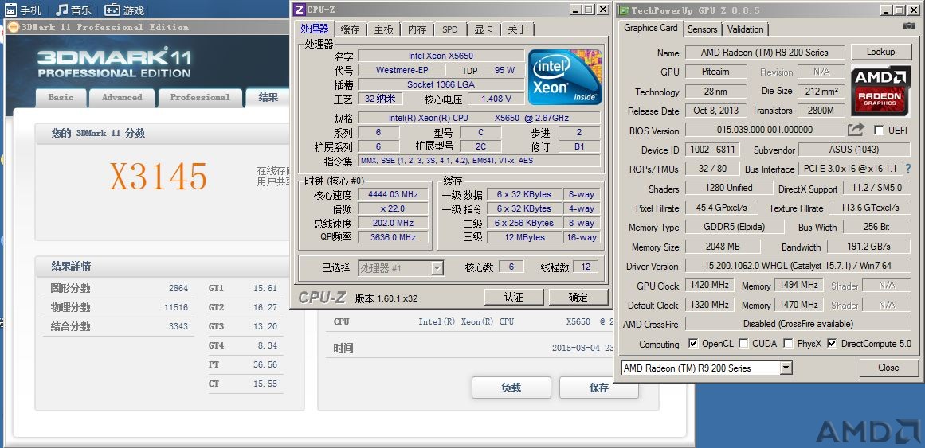Click the AMD CrossFire status field
925x448 pixels.
tap(798, 324)
